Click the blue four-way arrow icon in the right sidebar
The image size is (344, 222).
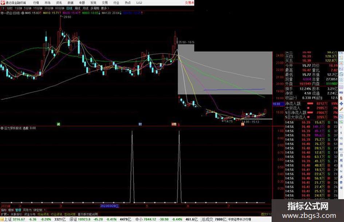[x=341, y=103]
